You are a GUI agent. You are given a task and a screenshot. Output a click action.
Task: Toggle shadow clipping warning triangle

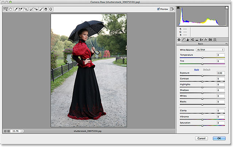click(x=178, y=7)
